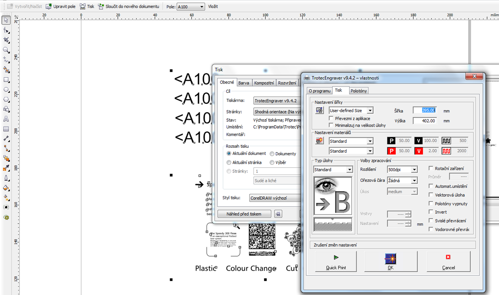Image resolution: width=499 pixels, height=295 pixels.
Task: Select the Pick (arrow) tool
Action: pyautogui.click(x=6, y=20)
